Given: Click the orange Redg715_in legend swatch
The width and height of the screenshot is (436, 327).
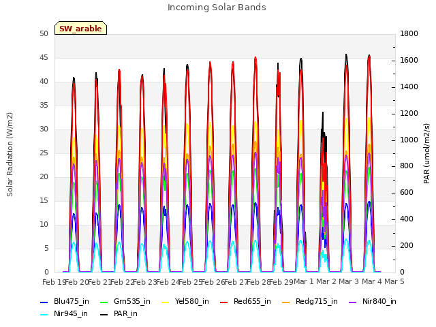Looking at the screenshot, I should point(286,302).
